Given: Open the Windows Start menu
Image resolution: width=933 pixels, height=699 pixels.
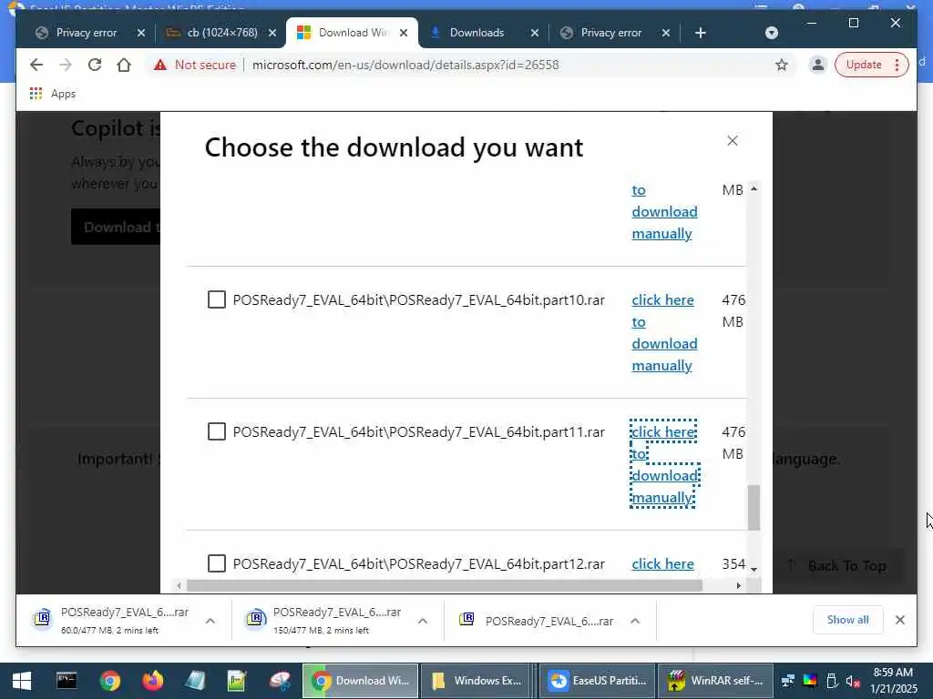Looking at the screenshot, I should pos(22,681).
